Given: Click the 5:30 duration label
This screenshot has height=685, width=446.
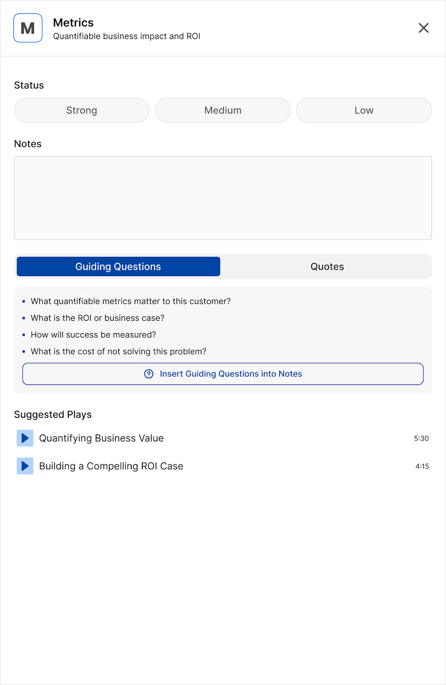Looking at the screenshot, I should tap(421, 438).
